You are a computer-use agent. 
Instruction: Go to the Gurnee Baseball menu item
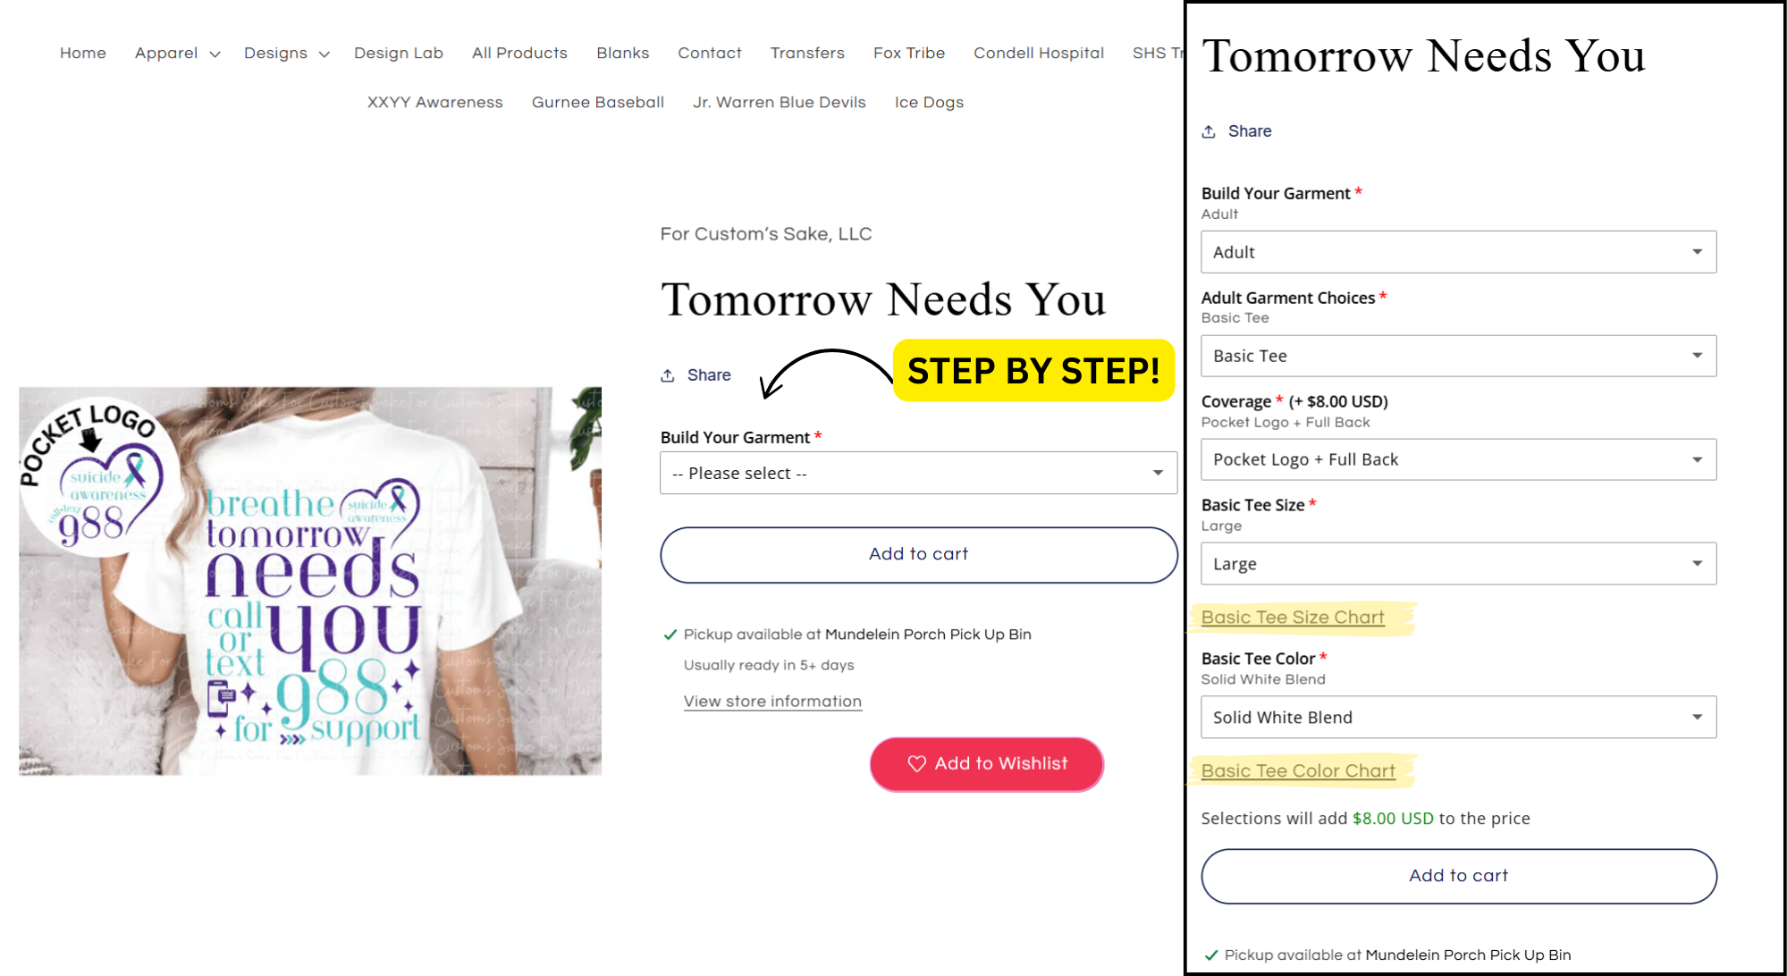598,102
